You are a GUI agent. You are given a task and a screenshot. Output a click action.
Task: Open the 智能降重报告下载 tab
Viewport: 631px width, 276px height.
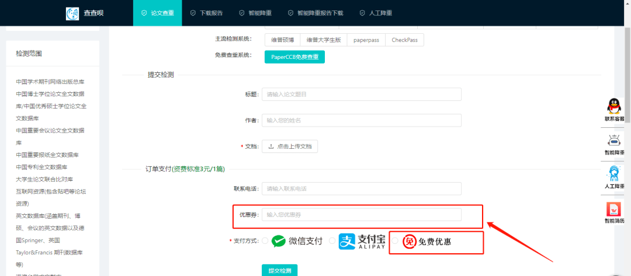point(315,13)
